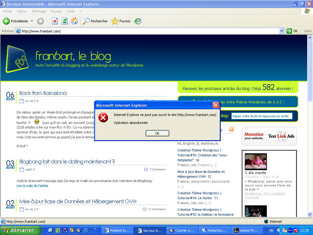Go to home page via house icon
Image resolution: width=313 pixels, height=235 pixels.
pos(74,21)
